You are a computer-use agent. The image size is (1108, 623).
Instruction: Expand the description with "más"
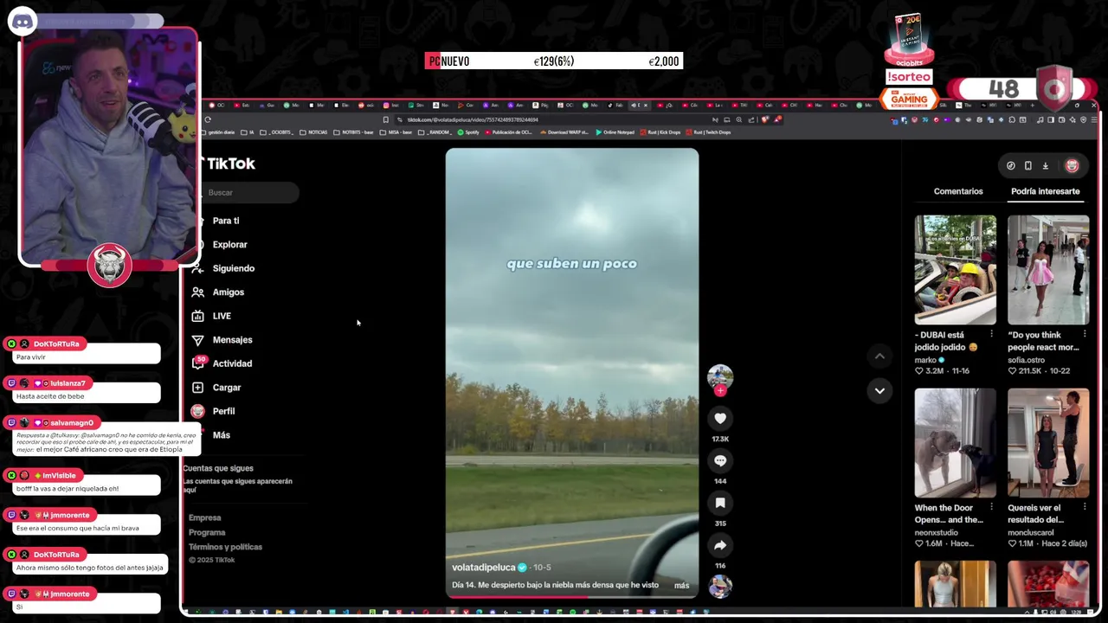pyautogui.click(x=681, y=586)
